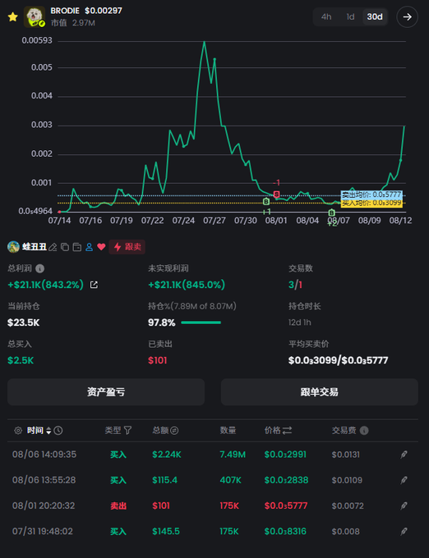Select the 蛙丑丑 wallet name
Screen dimensions: 429x558
pos(35,247)
